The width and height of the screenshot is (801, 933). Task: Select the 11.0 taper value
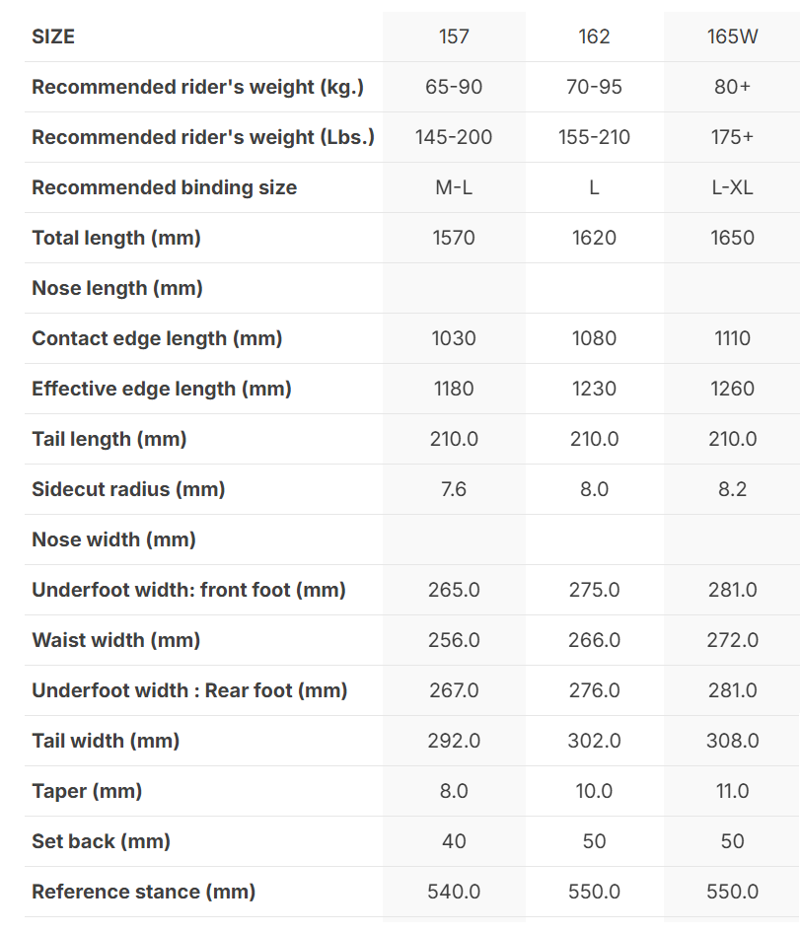point(732,791)
